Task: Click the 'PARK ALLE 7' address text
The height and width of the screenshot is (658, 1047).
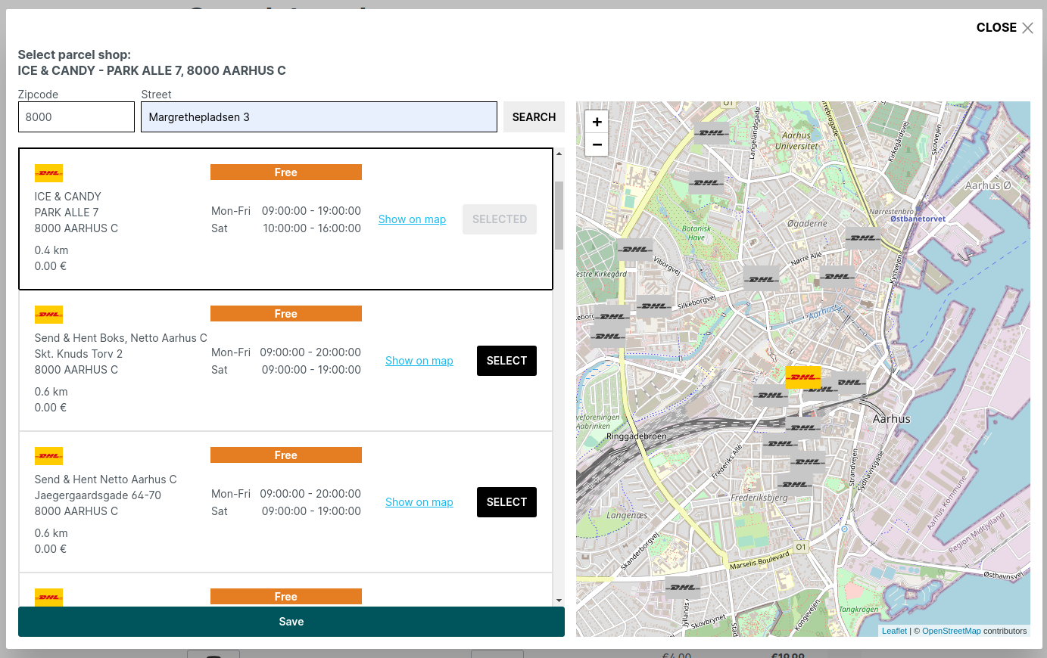Action: [x=67, y=213]
